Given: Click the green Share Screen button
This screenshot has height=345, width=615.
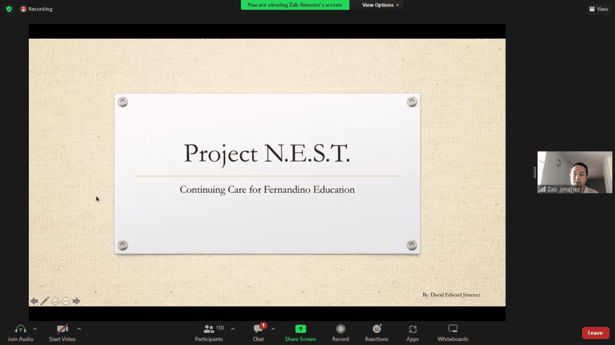Looking at the screenshot, I should [300, 333].
